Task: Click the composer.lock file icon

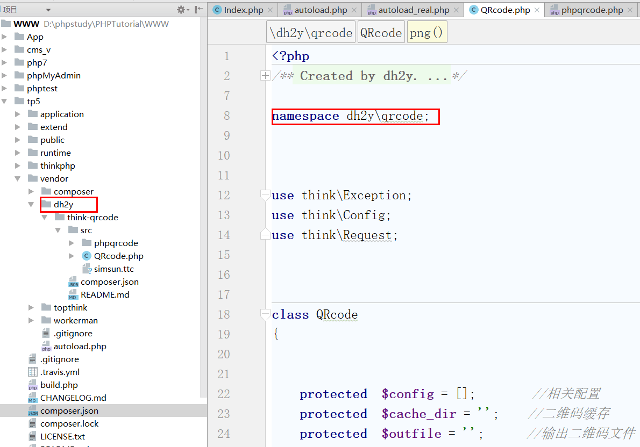Action: (33, 424)
